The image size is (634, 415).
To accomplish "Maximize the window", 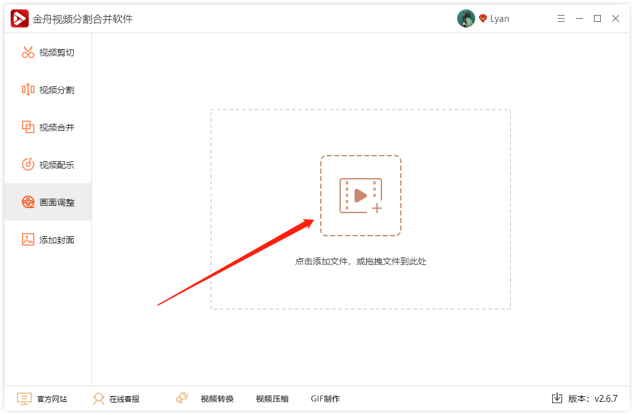I will [x=597, y=19].
